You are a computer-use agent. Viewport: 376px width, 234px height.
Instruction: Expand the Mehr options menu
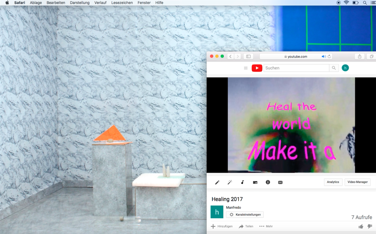(266, 226)
